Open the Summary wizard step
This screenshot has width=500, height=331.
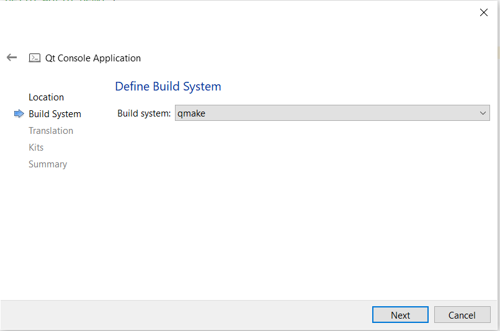pyautogui.click(x=48, y=164)
